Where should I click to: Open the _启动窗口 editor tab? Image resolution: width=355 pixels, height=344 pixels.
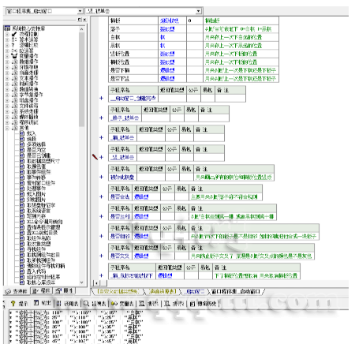tap(195, 291)
